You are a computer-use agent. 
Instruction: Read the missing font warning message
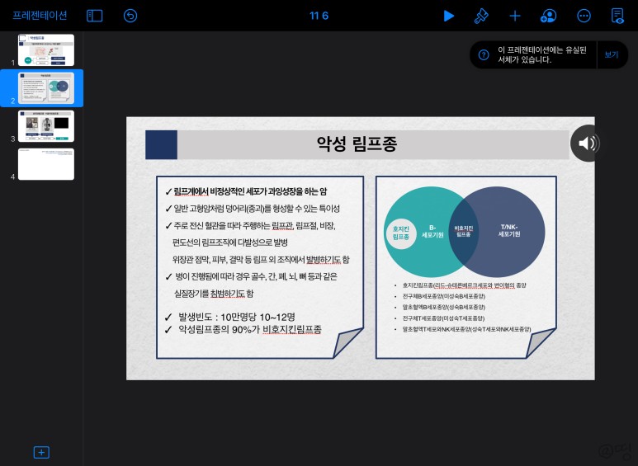tap(542, 54)
